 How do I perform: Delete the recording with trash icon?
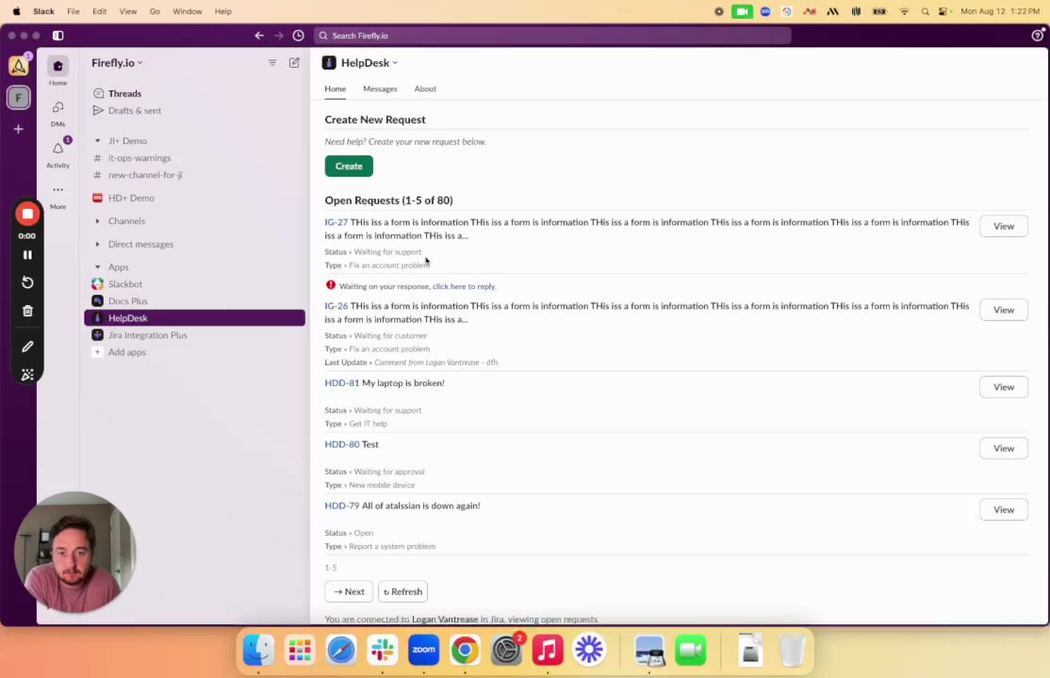pos(27,311)
